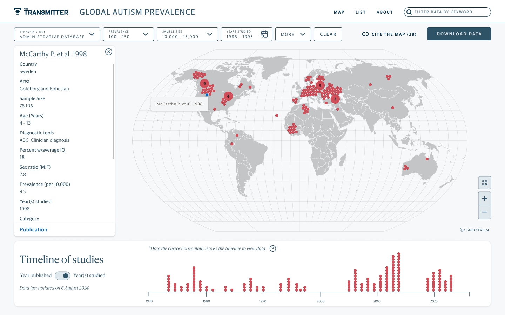The image size is (505, 315).
Task: Open the timeline help question mark
Action: click(273, 248)
